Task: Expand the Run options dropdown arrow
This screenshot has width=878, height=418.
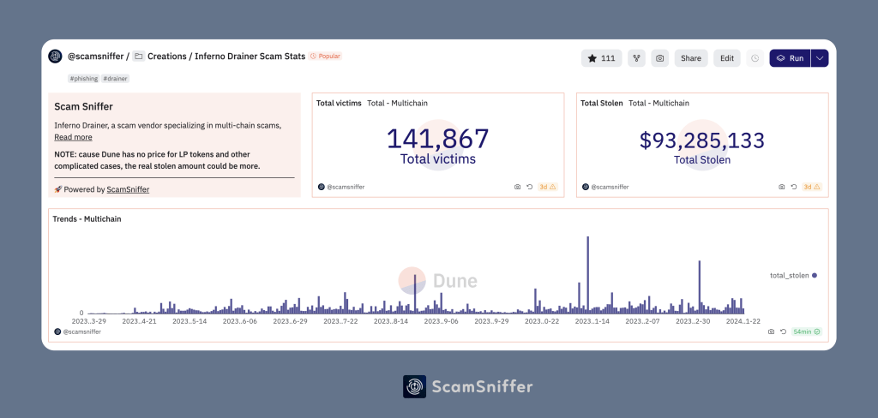Action: click(x=820, y=58)
